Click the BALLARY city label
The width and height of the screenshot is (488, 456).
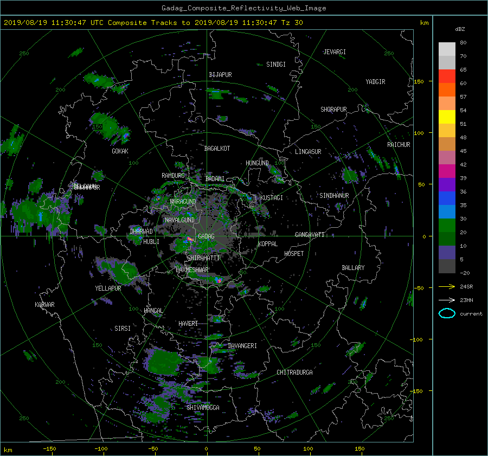tap(353, 268)
